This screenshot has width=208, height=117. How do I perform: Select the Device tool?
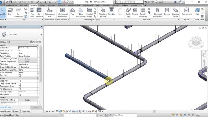click(x=167, y=12)
